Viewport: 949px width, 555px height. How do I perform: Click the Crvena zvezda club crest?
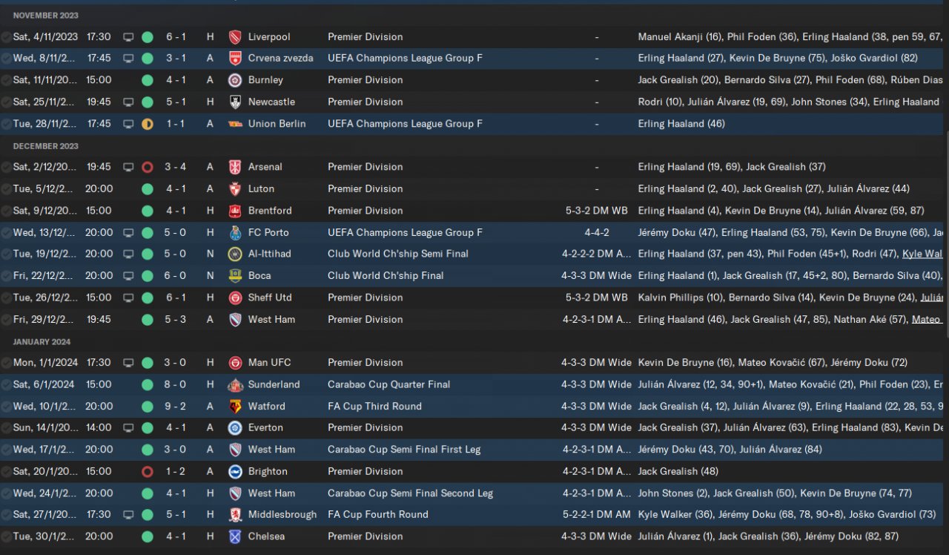tap(235, 58)
